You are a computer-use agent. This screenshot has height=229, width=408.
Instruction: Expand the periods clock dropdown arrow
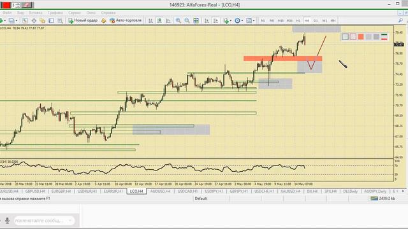[x=242, y=20]
